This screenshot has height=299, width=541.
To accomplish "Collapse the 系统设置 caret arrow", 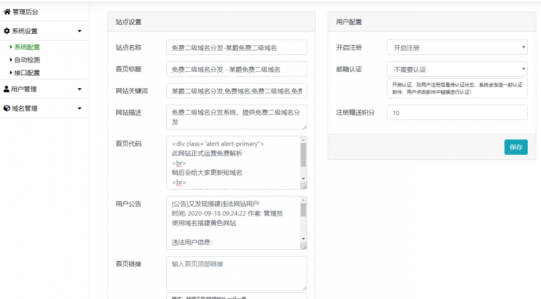I will click(x=80, y=31).
